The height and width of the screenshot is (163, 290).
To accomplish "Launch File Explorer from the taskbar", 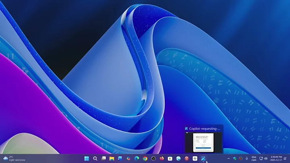I will [x=112, y=159].
